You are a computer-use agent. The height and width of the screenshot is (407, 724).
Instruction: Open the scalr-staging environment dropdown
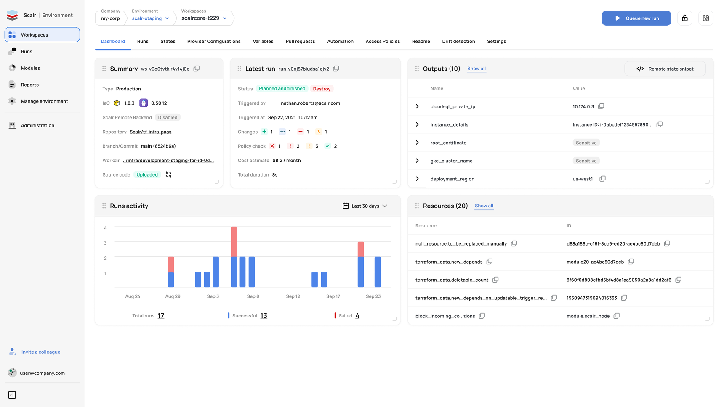[x=150, y=18]
